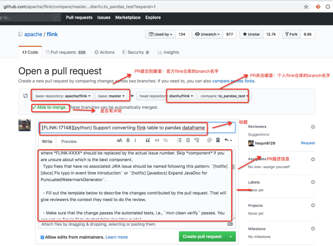This screenshot has height=246, width=333.
Task: Click the repository book icon beside apache
Action: (x=20, y=35)
